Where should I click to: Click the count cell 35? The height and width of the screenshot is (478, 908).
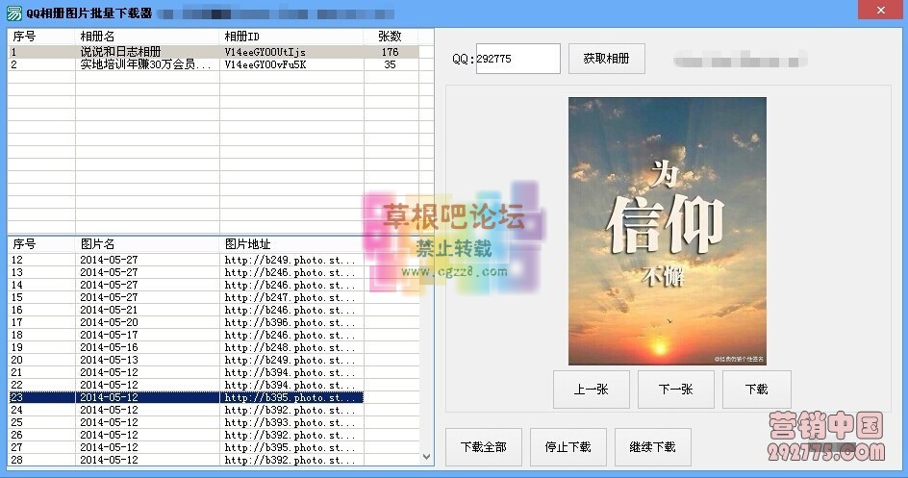pos(390,64)
